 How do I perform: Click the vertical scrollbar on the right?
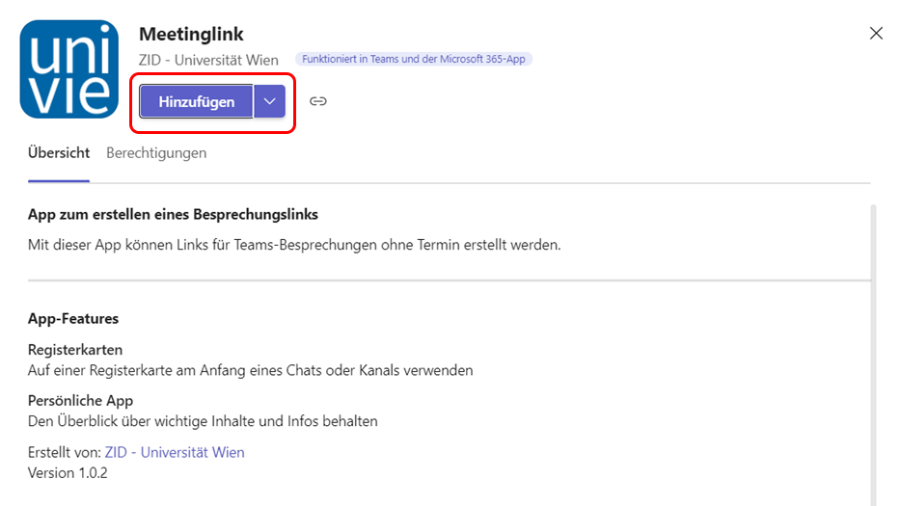(874, 347)
